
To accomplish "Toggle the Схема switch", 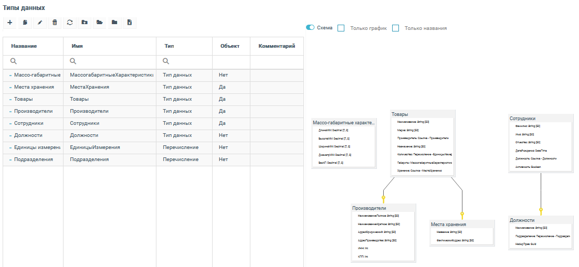I will 310,28.
